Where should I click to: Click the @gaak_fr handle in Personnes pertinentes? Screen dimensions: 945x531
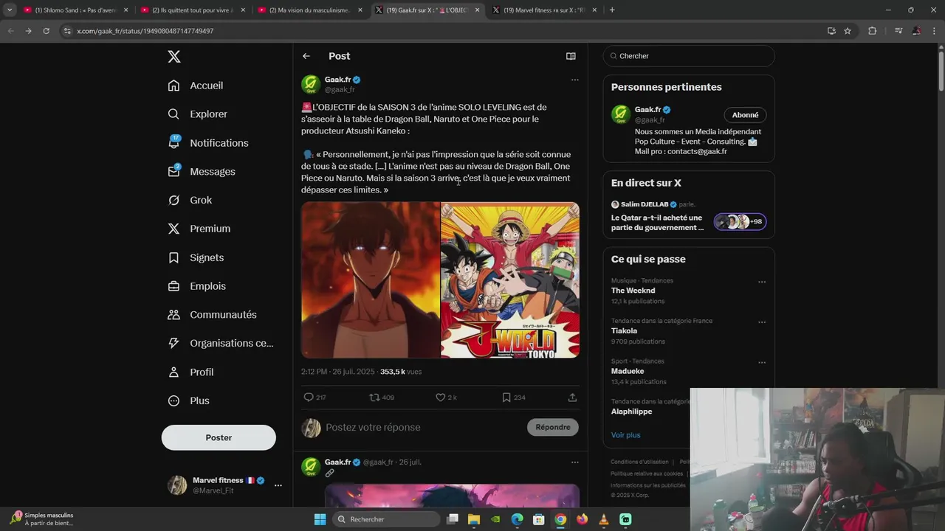pos(650,119)
